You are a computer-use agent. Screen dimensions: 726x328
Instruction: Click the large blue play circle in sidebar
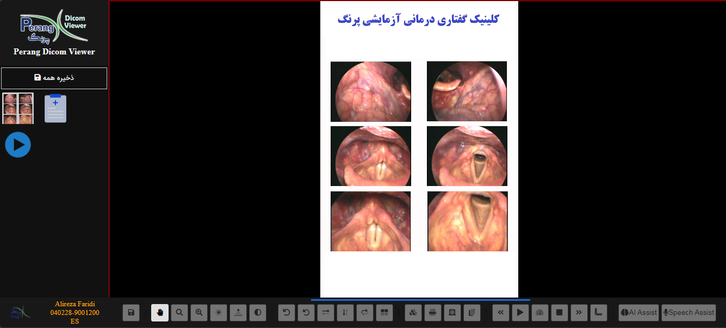18,145
